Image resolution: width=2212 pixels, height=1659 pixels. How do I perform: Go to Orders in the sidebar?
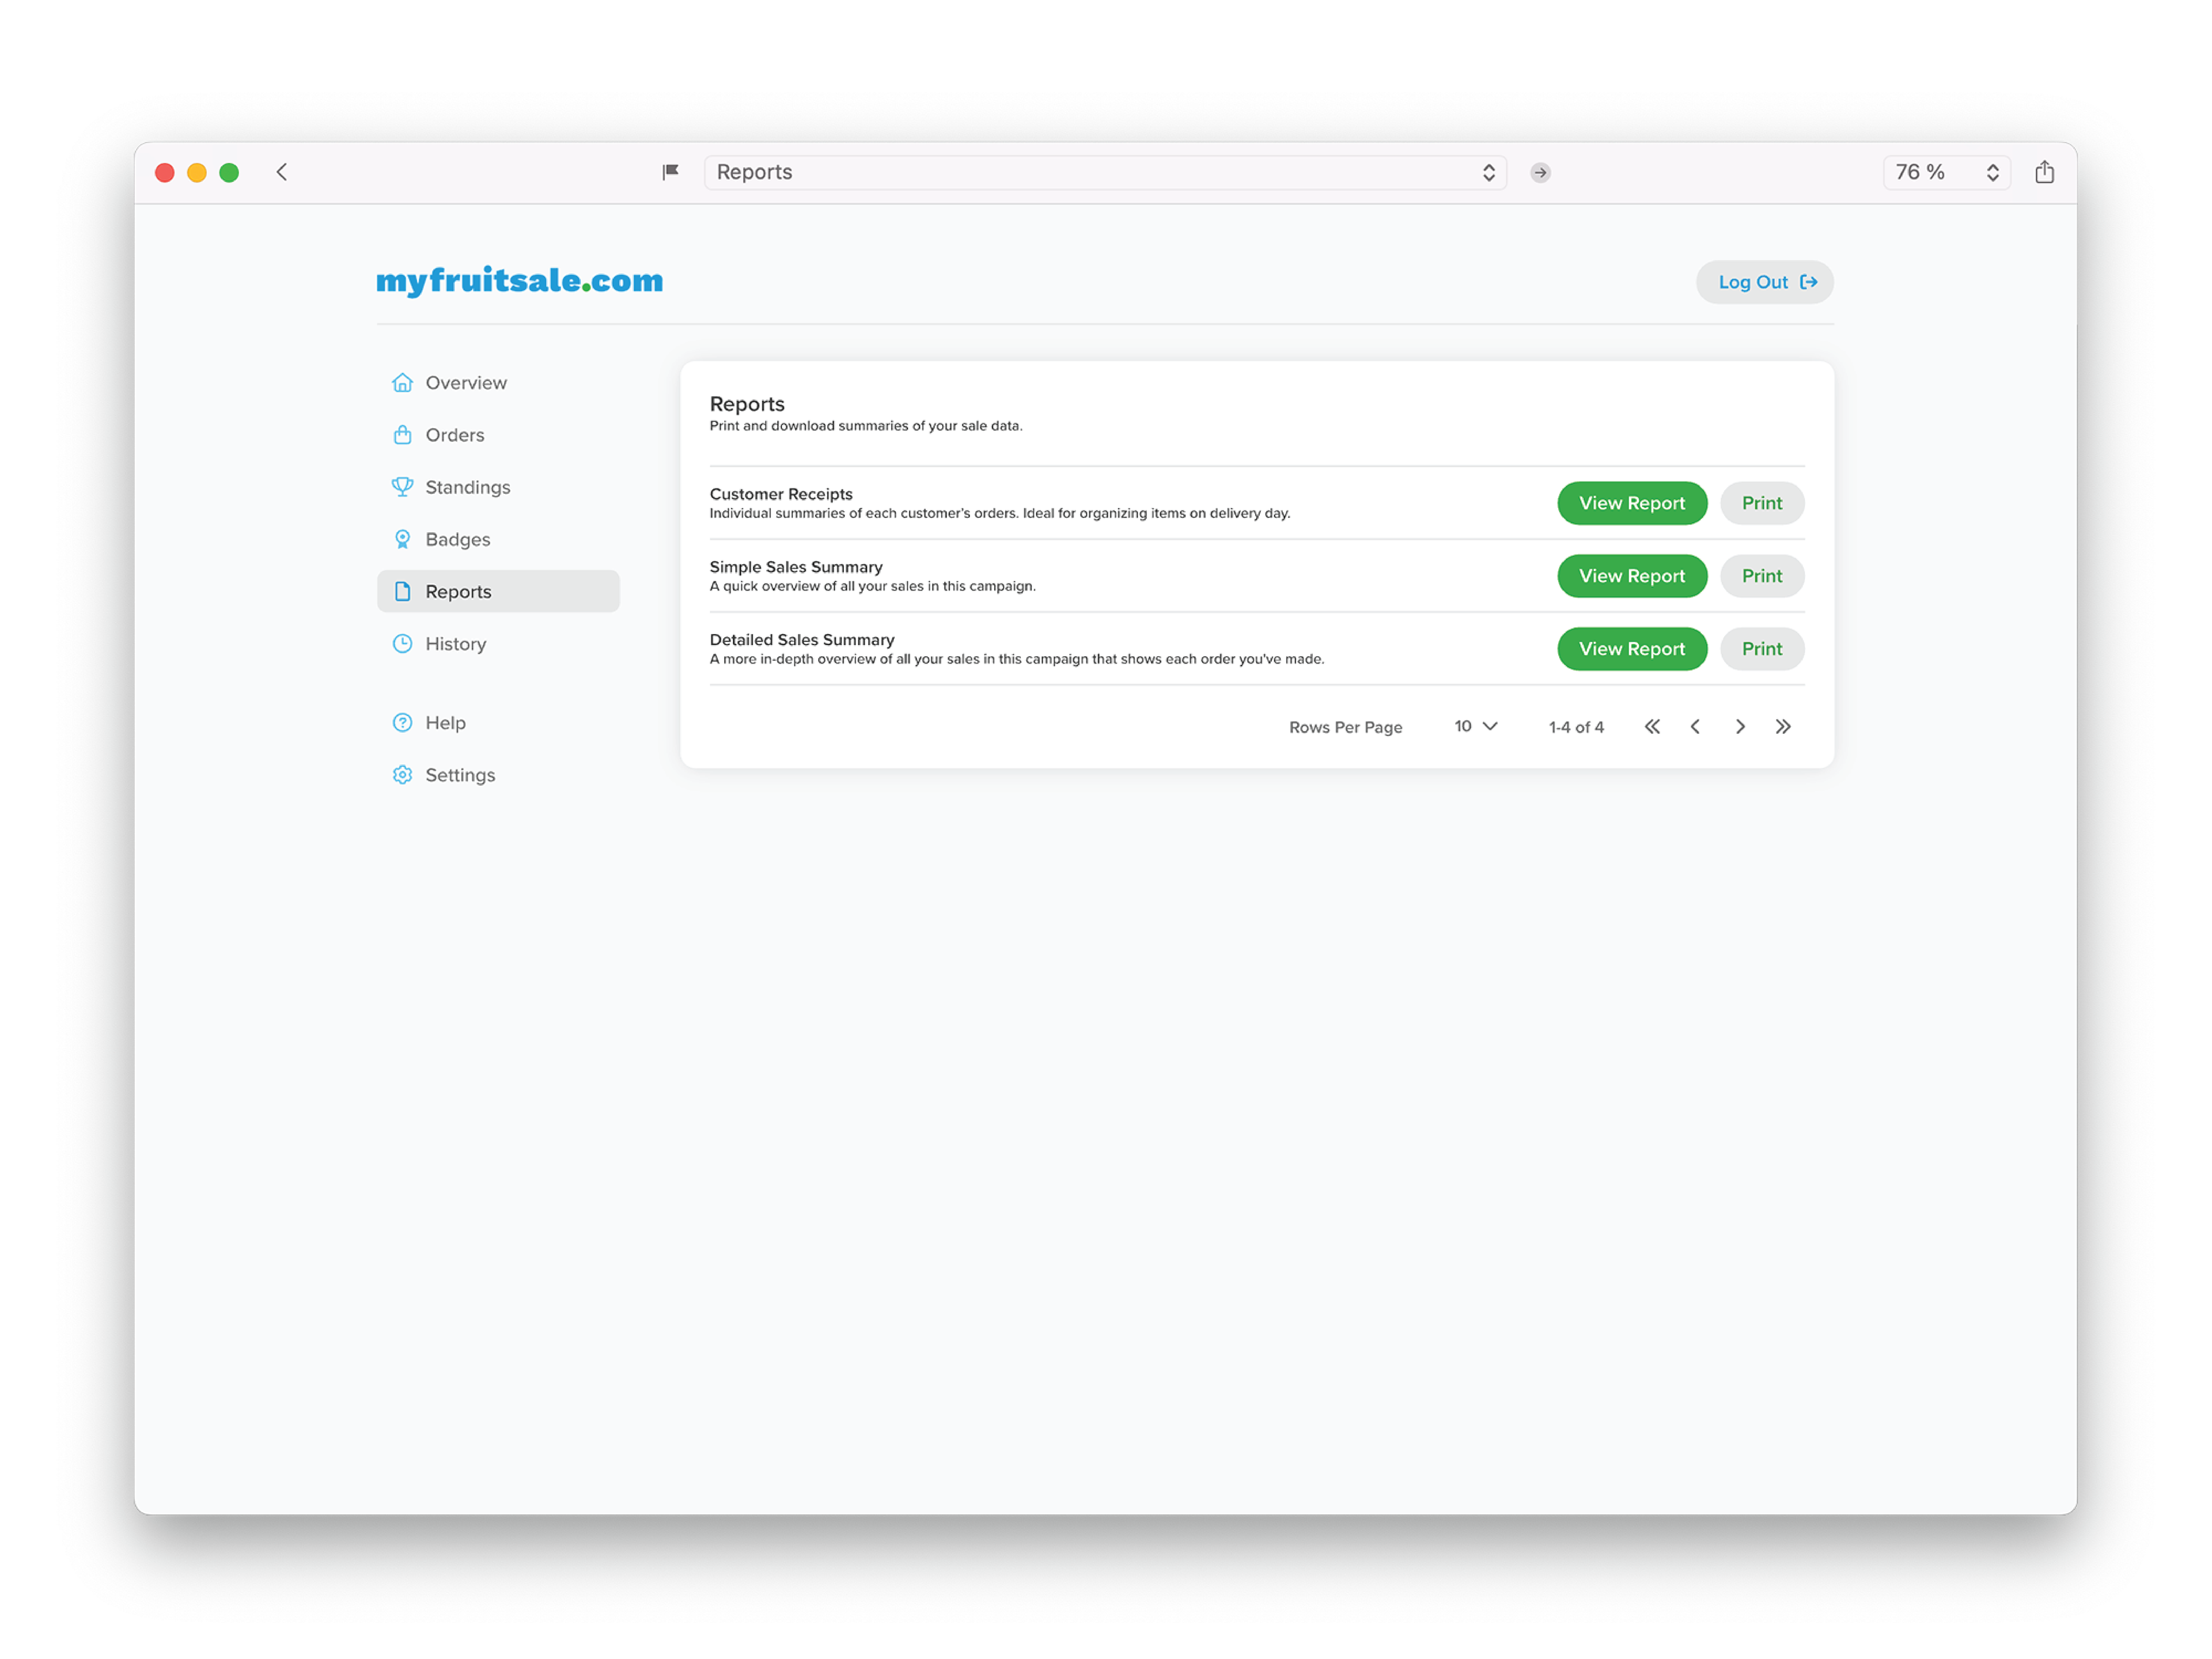click(498, 435)
